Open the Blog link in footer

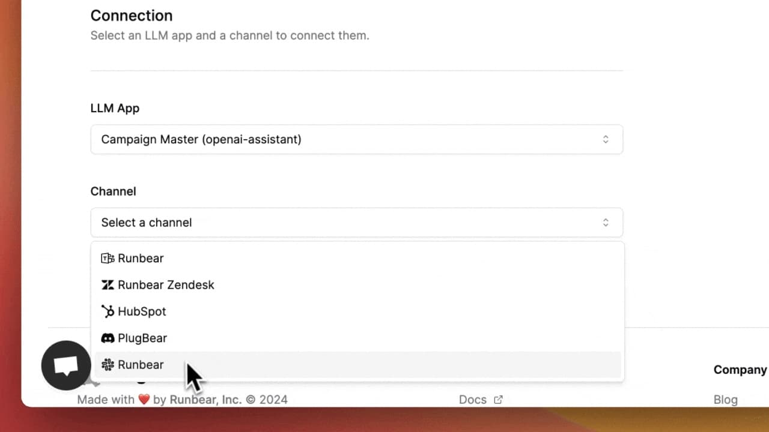point(725,400)
